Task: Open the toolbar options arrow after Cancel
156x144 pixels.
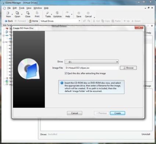Action: pyautogui.click(x=94, y=17)
